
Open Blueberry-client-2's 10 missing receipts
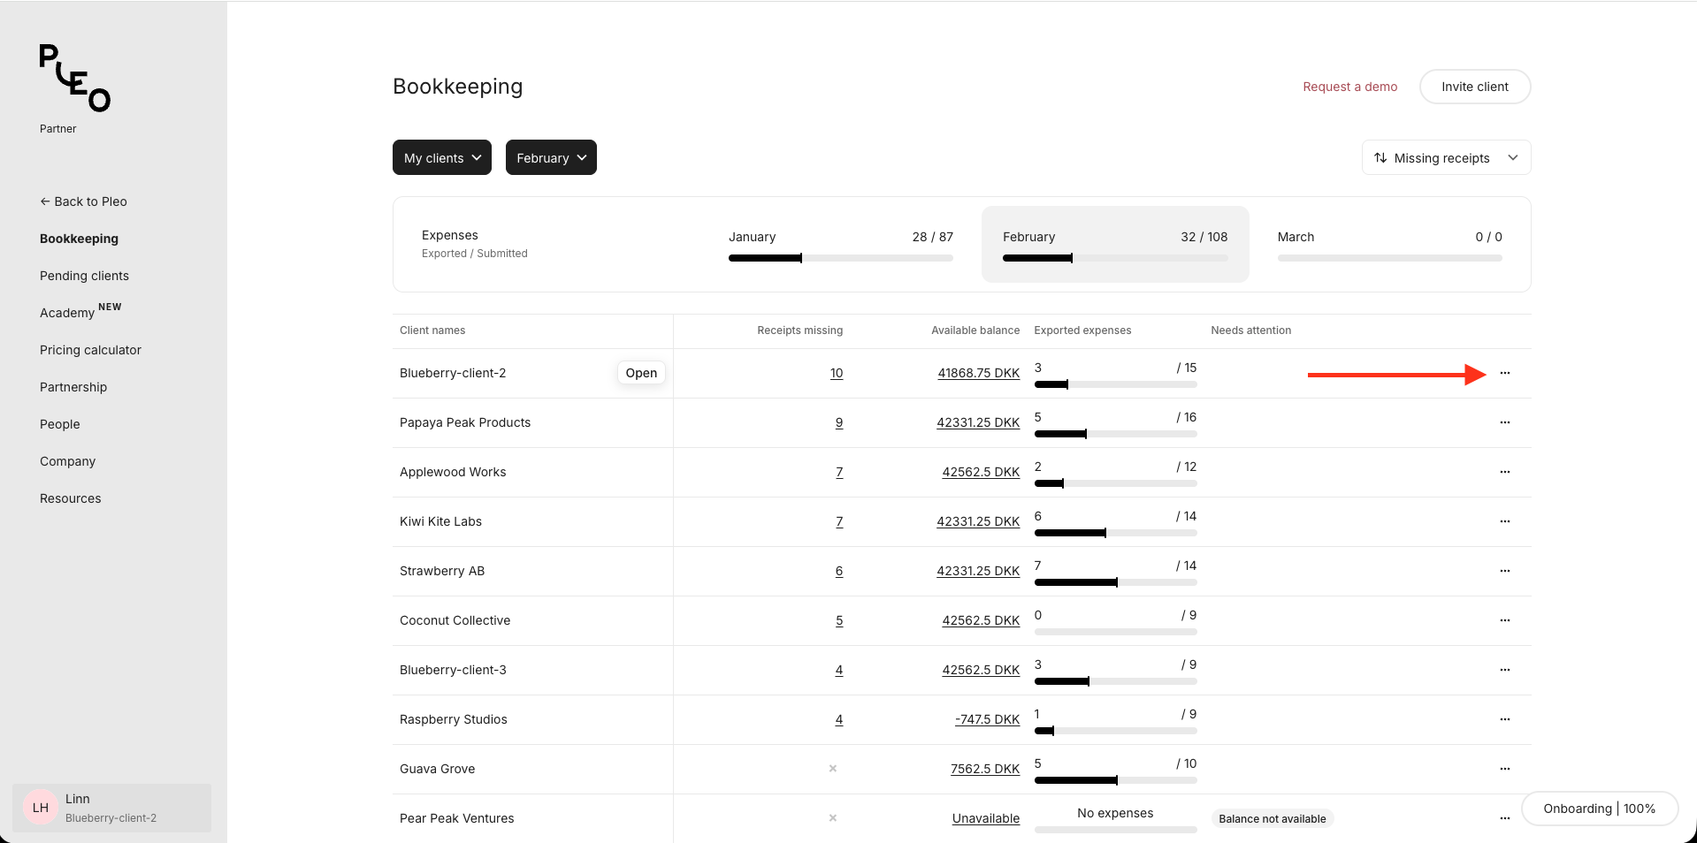837,373
